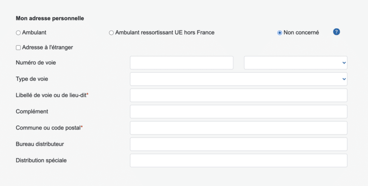Click the Mon adresse personnelle heading
The image size is (368, 186).
[50, 18]
